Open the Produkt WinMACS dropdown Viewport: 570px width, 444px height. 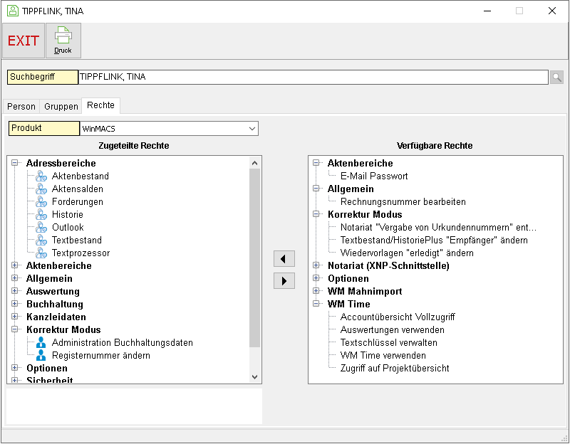tap(252, 129)
